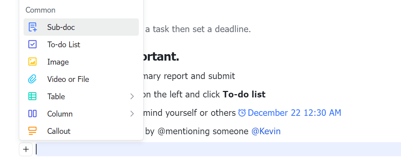Viewport: 401px width, 162px height.
Task: Insert a Callout via its label
Action: tap(59, 131)
